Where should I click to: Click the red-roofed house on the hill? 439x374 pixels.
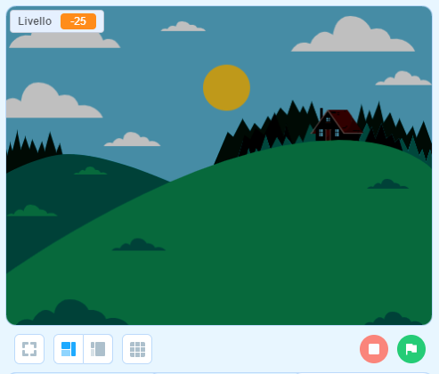click(x=337, y=125)
